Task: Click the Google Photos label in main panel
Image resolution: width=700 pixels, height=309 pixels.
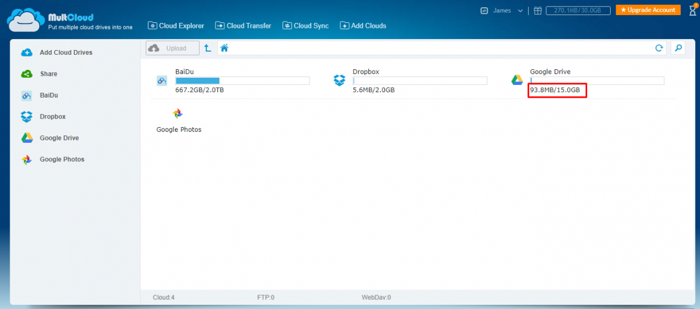Action: (179, 130)
